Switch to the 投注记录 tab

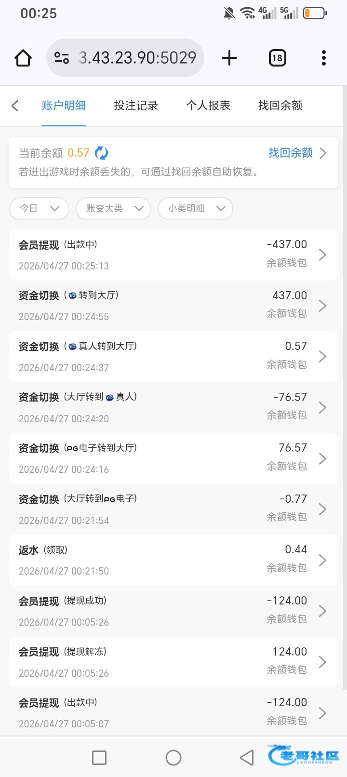(x=136, y=106)
